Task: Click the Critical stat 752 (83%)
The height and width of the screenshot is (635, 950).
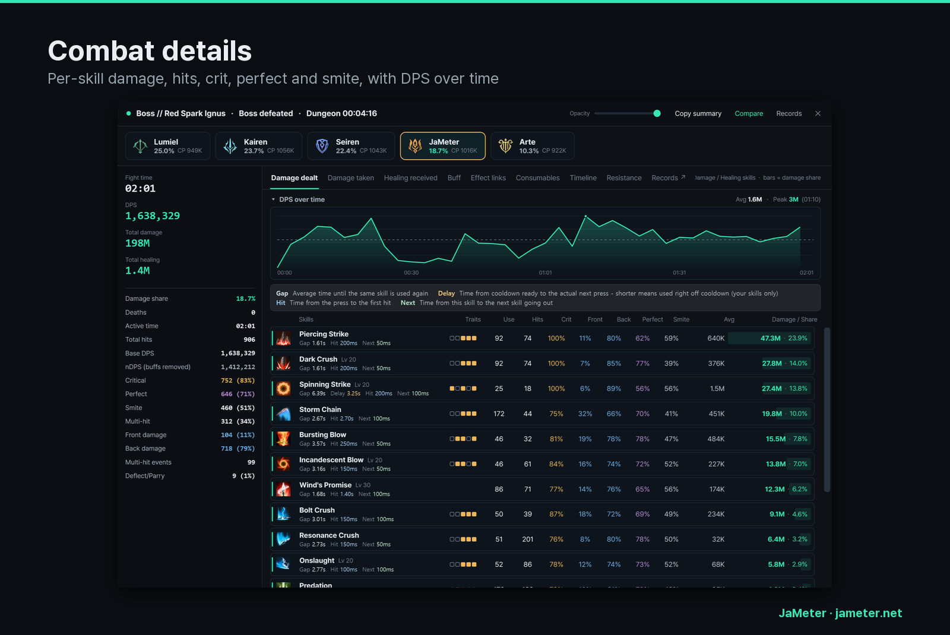Action: pyautogui.click(x=237, y=380)
